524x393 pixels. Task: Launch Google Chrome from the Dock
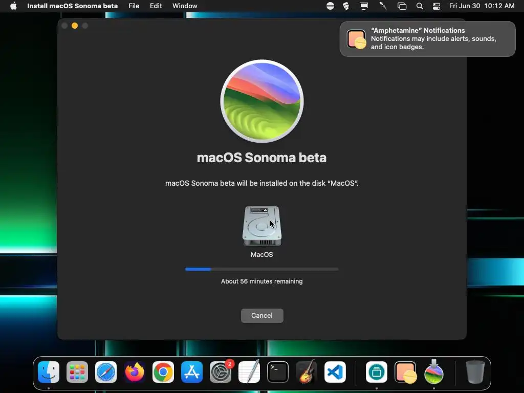click(x=163, y=372)
